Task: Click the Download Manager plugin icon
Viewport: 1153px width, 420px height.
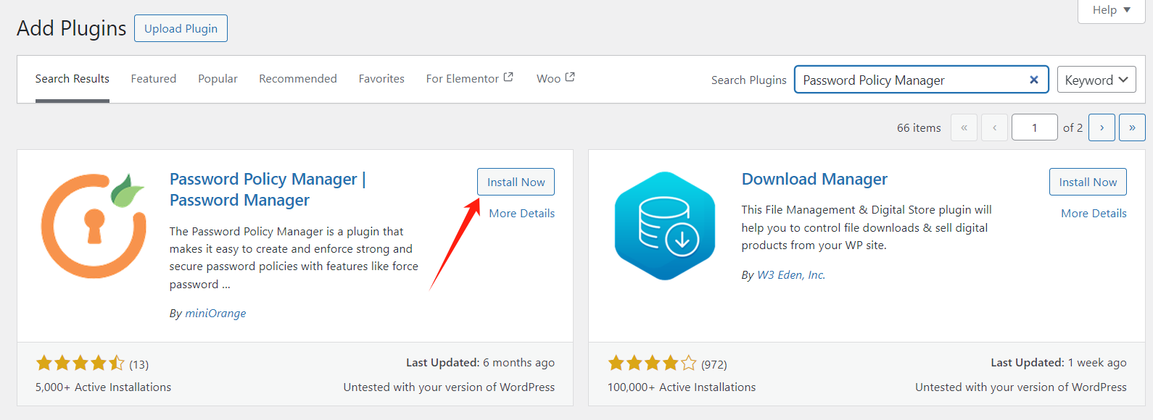Action: tap(665, 225)
